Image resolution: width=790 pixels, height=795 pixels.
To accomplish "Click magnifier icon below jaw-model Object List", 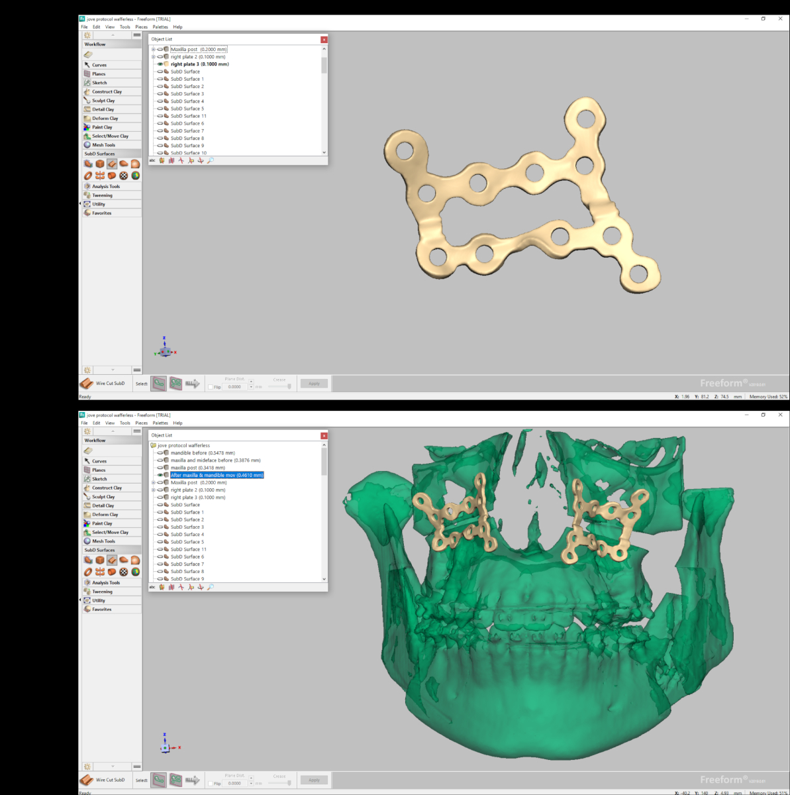I will (x=211, y=587).
